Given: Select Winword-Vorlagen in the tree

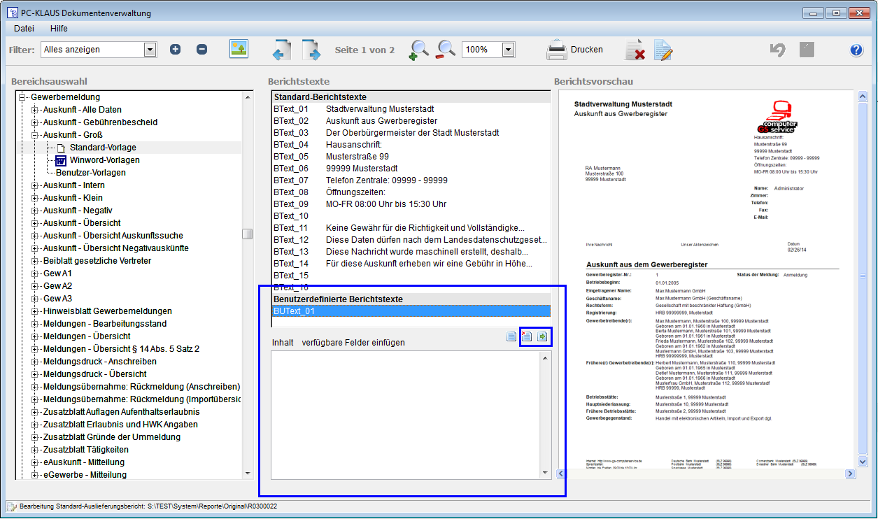Looking at the screenshot, I should tap(104, 160).
